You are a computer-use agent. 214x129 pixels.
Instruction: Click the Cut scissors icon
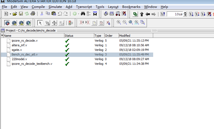(42, 14)
